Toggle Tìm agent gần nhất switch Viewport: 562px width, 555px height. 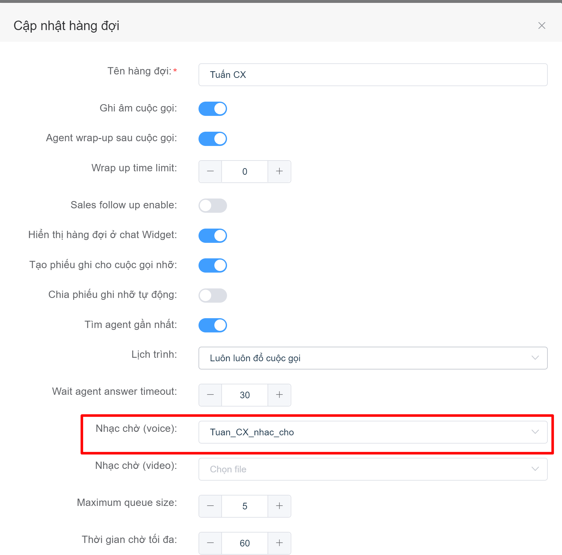[213, 325]
